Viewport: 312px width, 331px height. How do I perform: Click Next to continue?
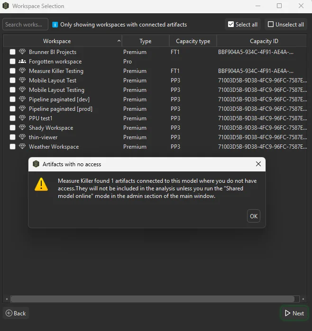[x=294, y=313]
